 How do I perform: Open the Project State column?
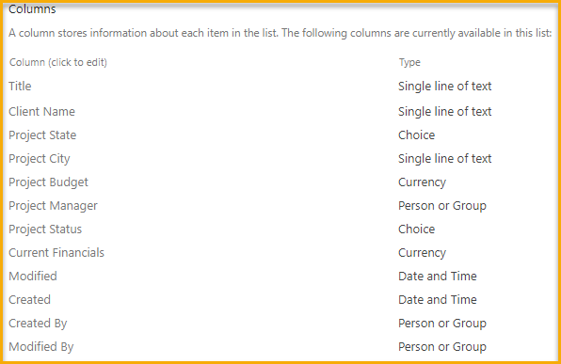point(42,135)
